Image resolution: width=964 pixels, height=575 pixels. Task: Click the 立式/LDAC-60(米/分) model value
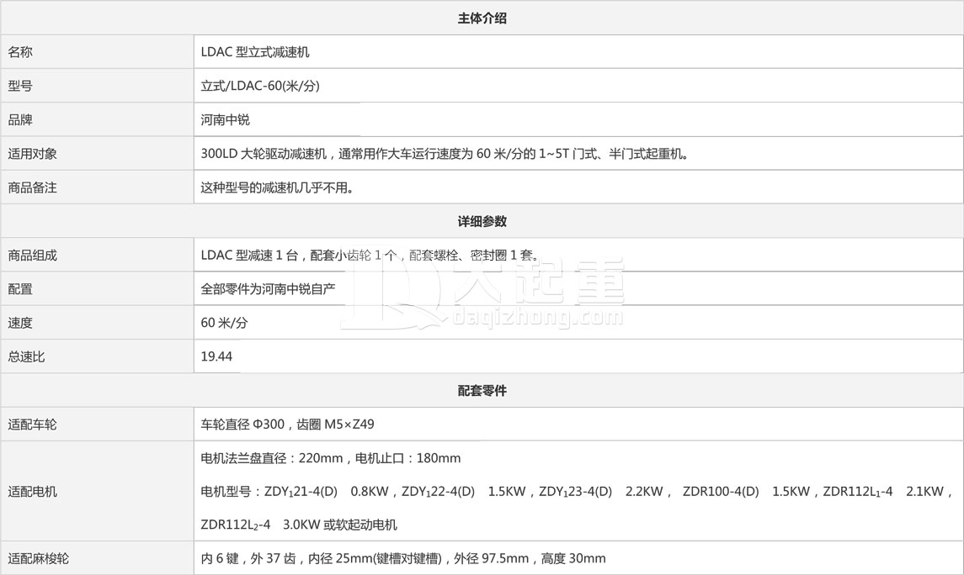[260, 86]
